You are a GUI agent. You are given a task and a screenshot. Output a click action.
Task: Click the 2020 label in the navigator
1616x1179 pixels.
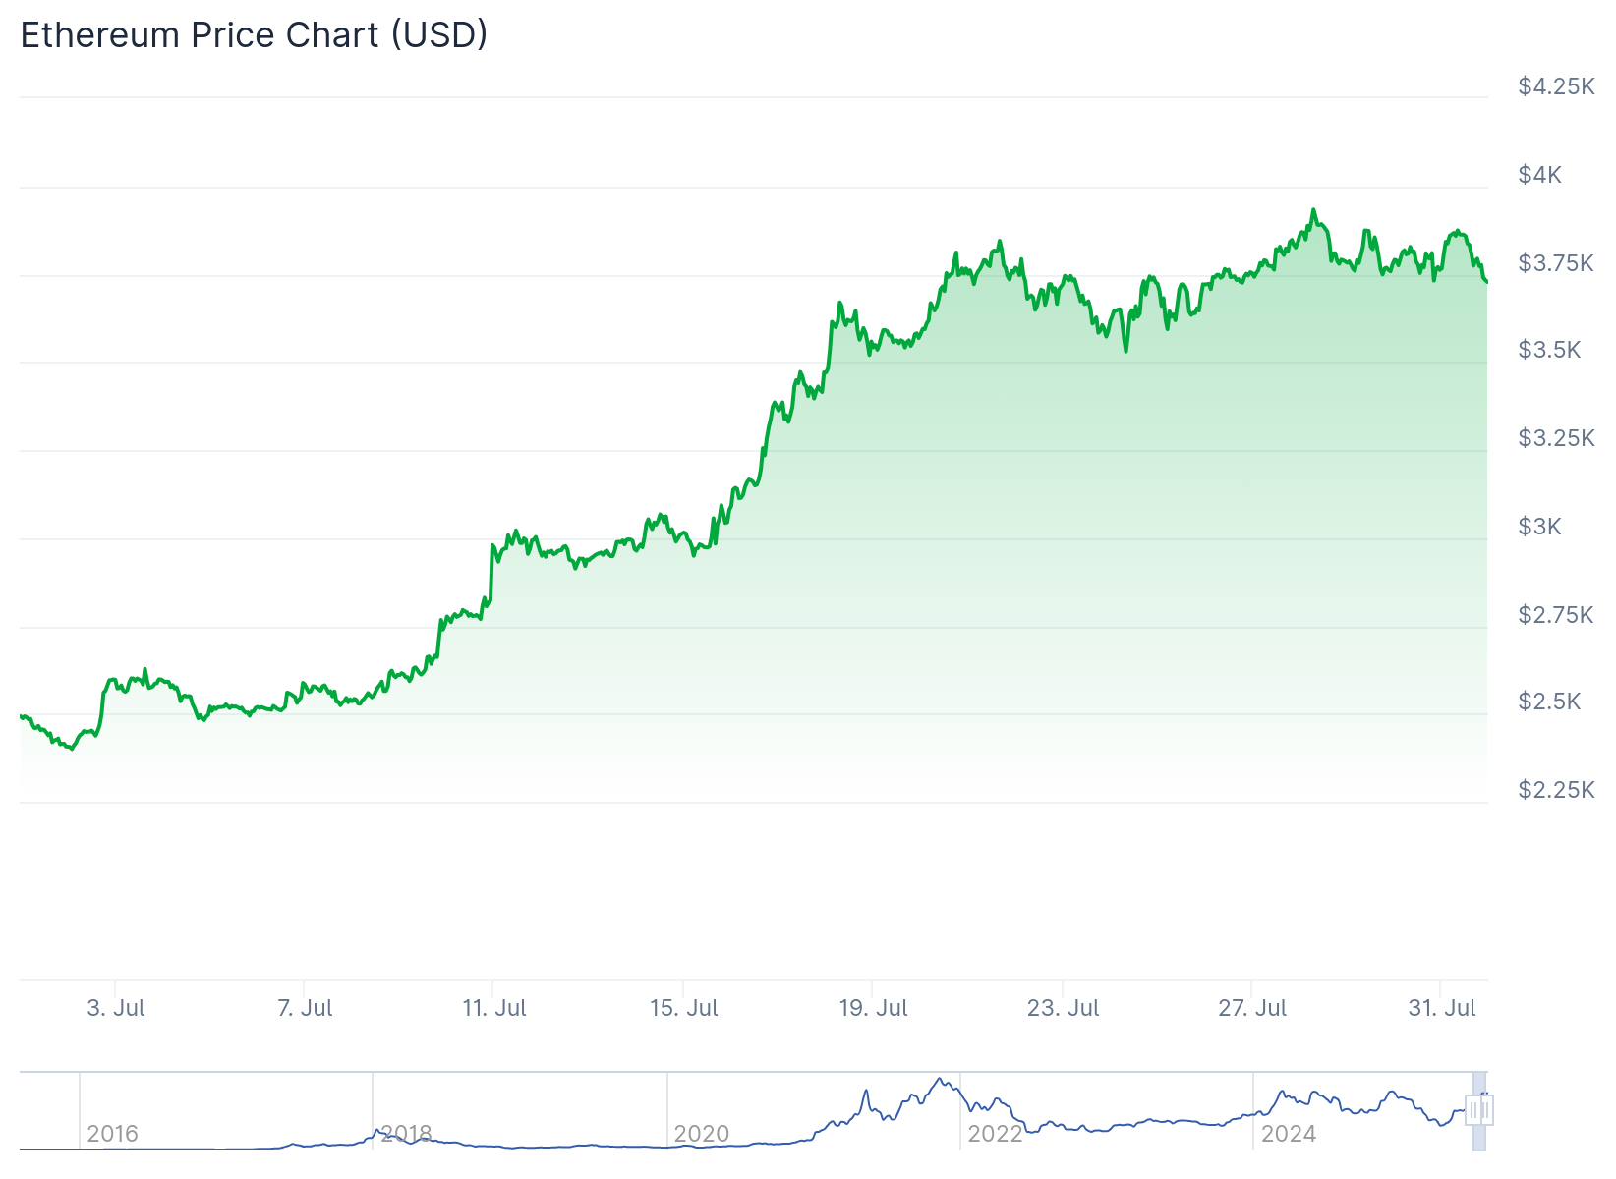click(x=701, y=1134)
